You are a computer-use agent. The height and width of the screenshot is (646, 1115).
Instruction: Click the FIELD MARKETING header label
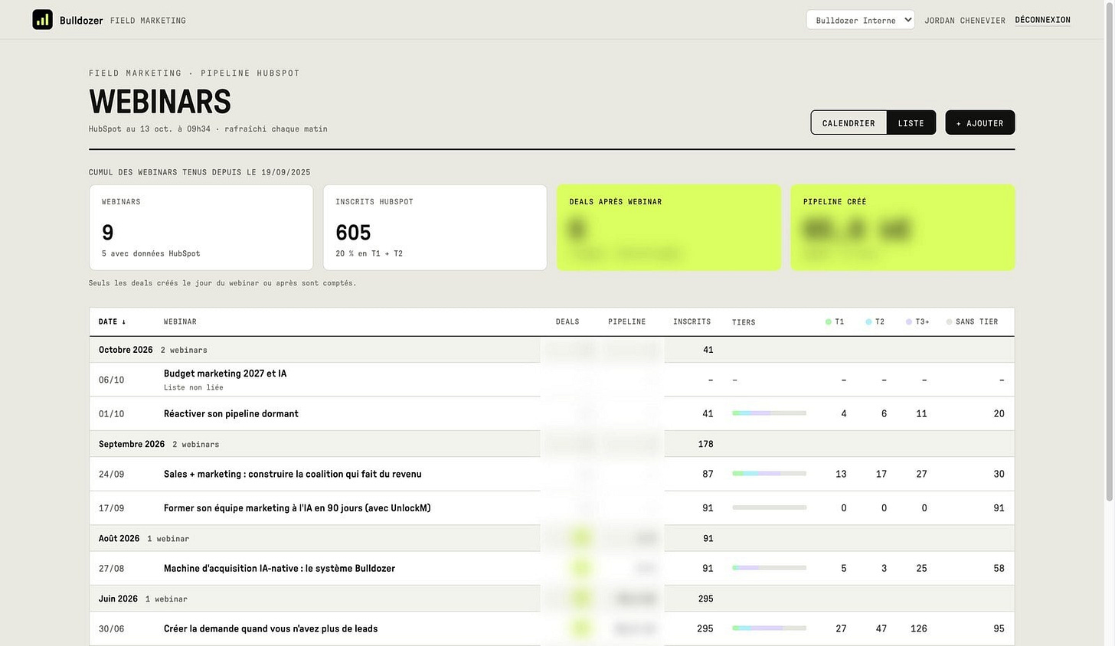point(148,21)
